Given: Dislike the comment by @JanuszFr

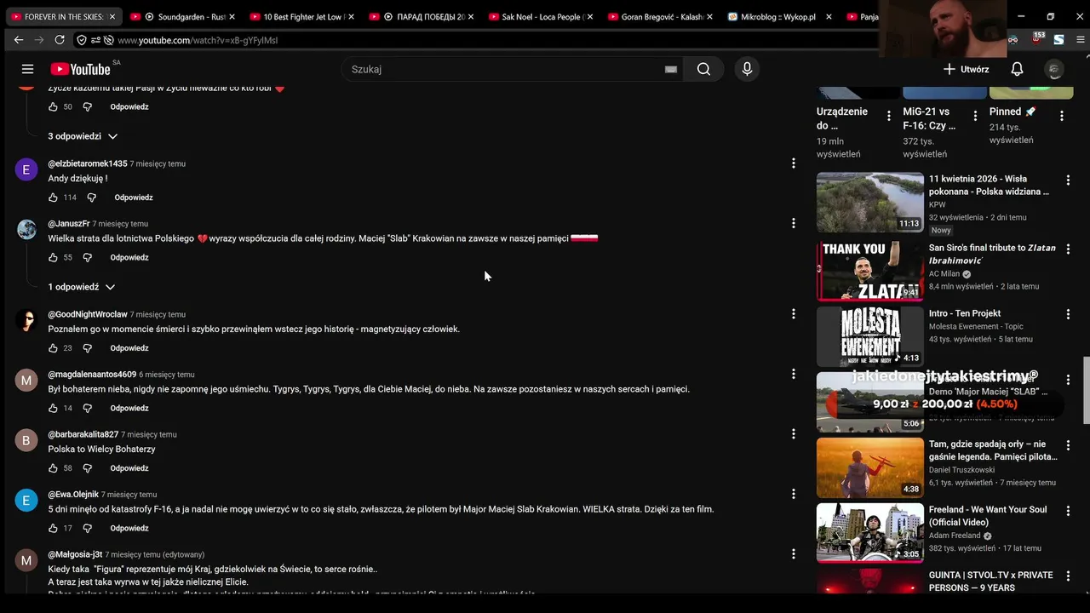Looking at the screenshot, I should coord(88,257).
